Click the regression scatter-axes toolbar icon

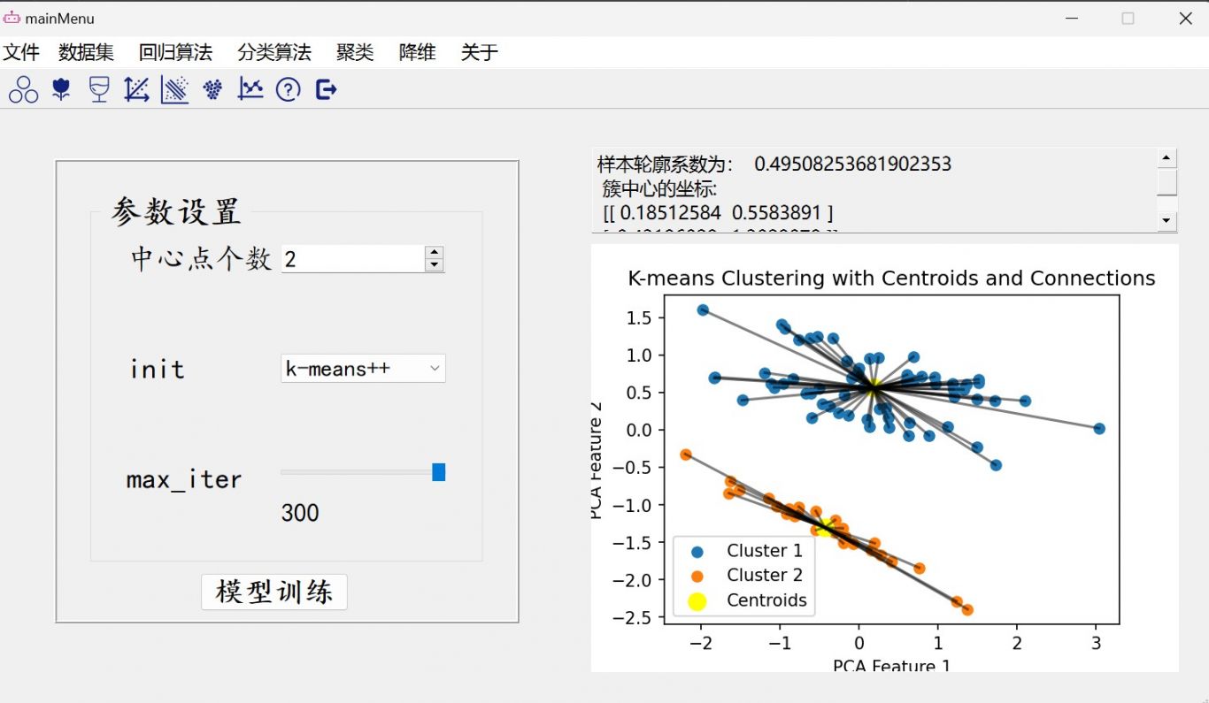click(x=136, y=89)
